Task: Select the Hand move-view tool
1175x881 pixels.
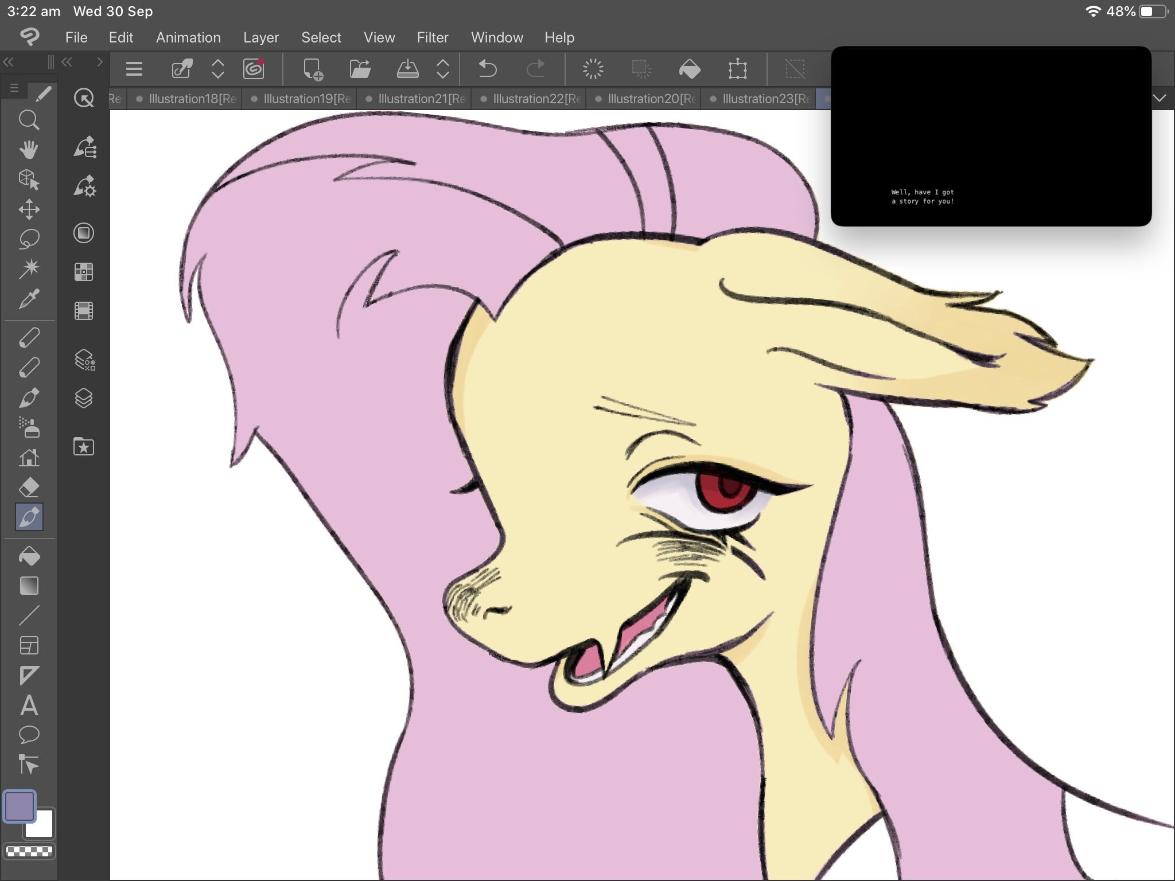Action: coord(29,150)
